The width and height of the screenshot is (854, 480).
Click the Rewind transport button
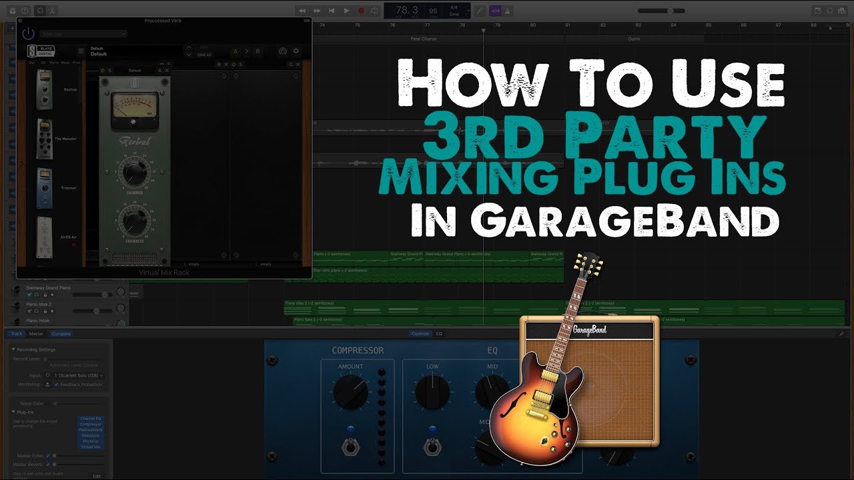click(x=302, y=11)
